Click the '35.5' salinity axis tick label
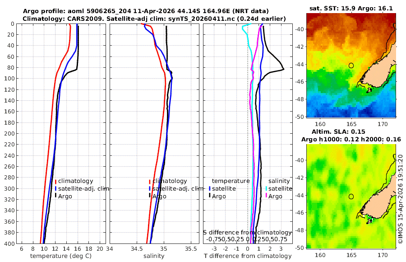Screen dimensions: 406x262 tap(191, 249)
